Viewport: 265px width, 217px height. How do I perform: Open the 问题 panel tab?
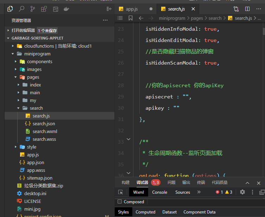[171, 182]
